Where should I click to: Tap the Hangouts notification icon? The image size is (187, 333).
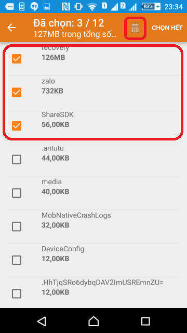click(x=34, y=7)
